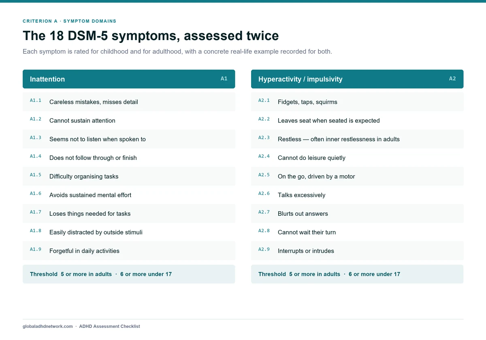Select the A2.3 Restless symptom row

pos(357,139)
